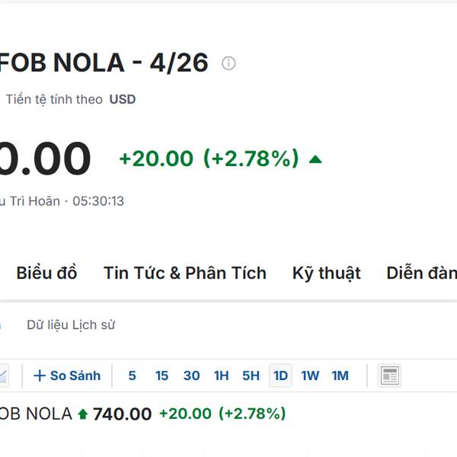Switch chart to 1H interval
Viewport: 457px width, 457px height.
point(221,376)
